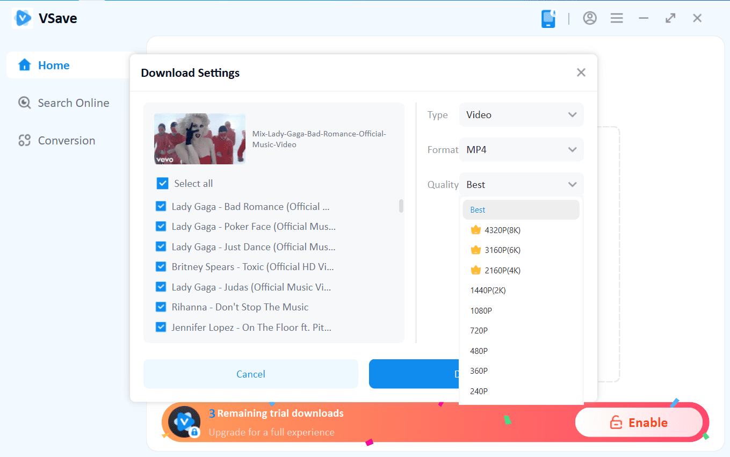Click the playlist scrollbar thumb

401,206
